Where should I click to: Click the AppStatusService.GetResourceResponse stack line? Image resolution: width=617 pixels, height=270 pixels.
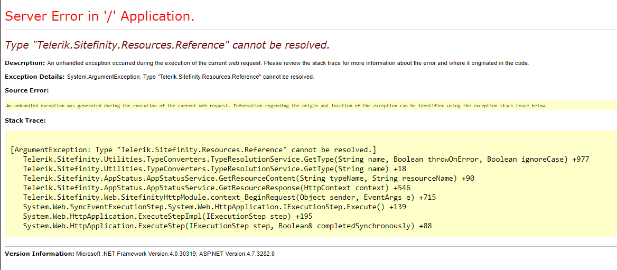216,188
